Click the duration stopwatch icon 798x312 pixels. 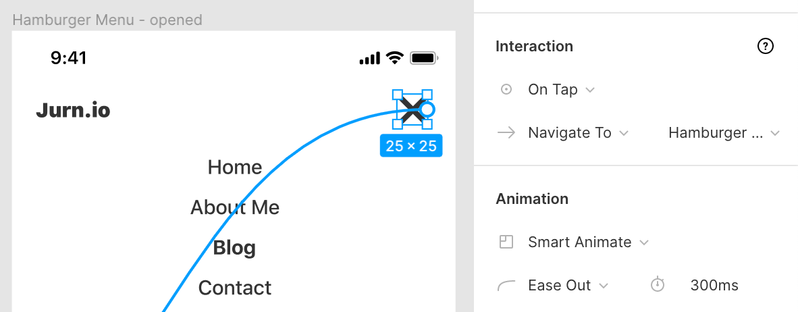tap(658, 285)
